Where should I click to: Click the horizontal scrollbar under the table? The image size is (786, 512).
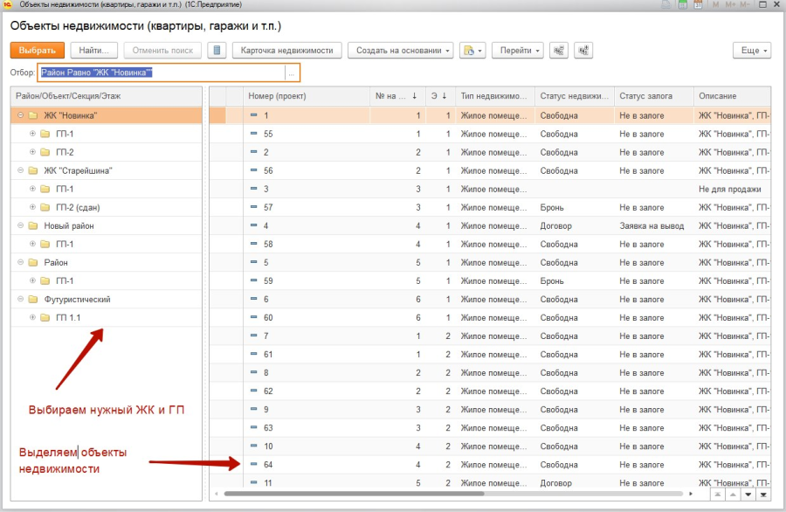click(454, 495)
